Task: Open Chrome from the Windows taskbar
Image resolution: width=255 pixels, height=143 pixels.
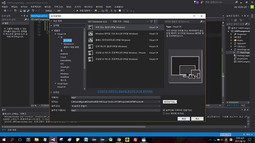Action: (x=119, y=139)
